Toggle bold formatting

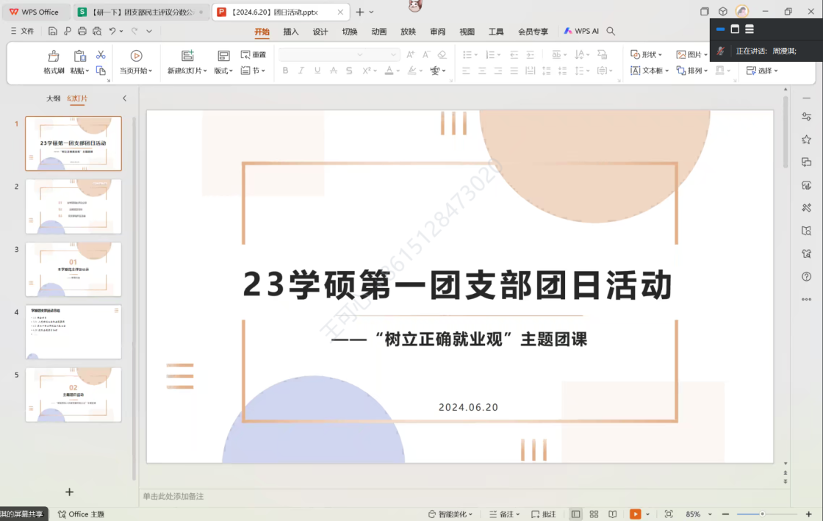click(285, 70)
